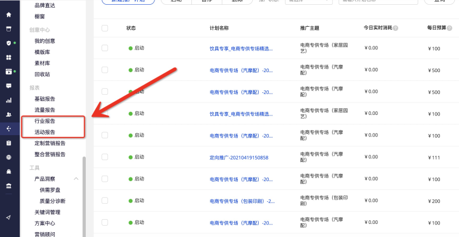Click the globe icon in the dark sidebar
Viewport: 459px width, 237px height.
tap(9, 157)
